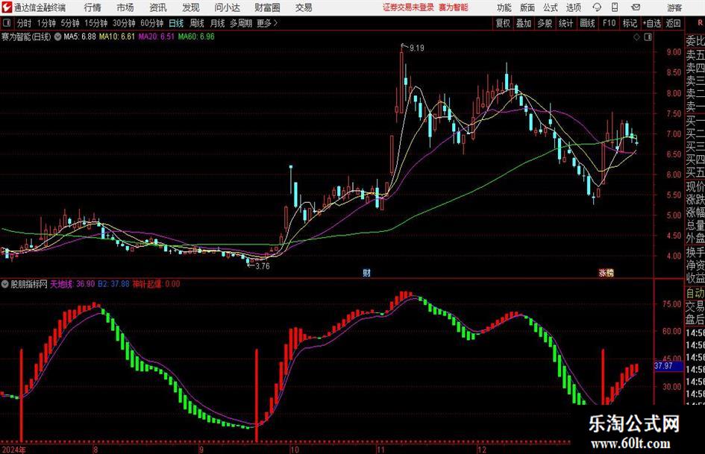
Task: Click the 天地线: 36.90 indicator value
Action: [x=72, y=283]
